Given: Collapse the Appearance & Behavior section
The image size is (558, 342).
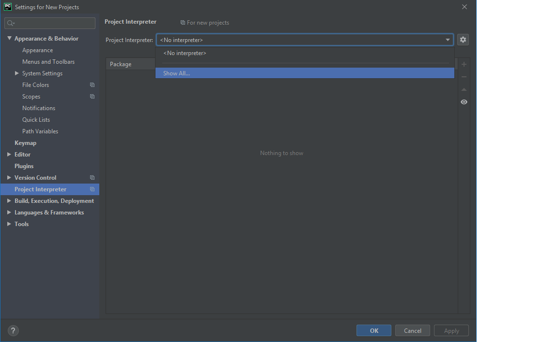Looking at the screenshot, I should [x=9, y=38].
